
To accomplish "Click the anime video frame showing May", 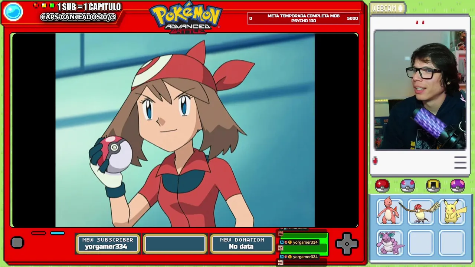I will 185,130.
